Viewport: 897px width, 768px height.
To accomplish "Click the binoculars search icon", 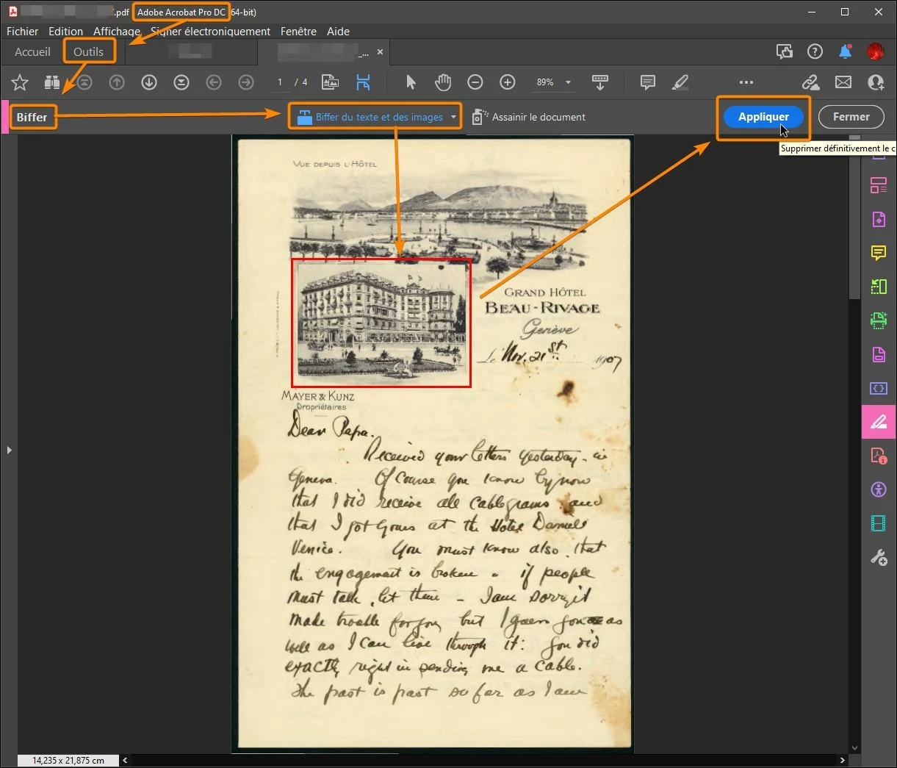I will tap(52, 82).
